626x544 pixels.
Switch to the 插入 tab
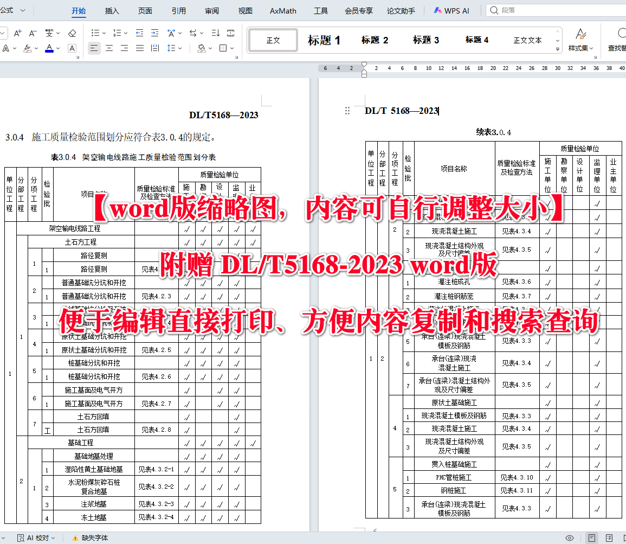point(112,11)
